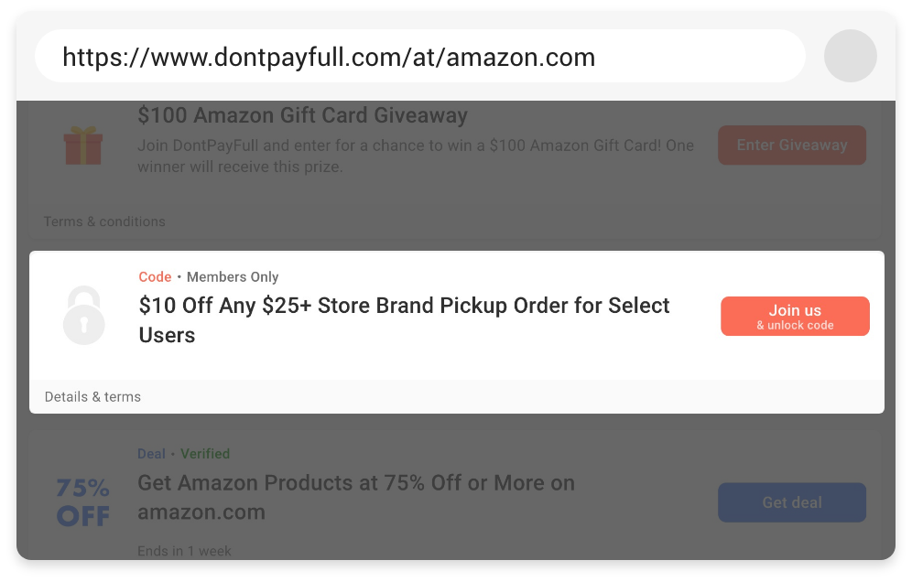Click the Ends in 1 week text

[x=184, y=551]
